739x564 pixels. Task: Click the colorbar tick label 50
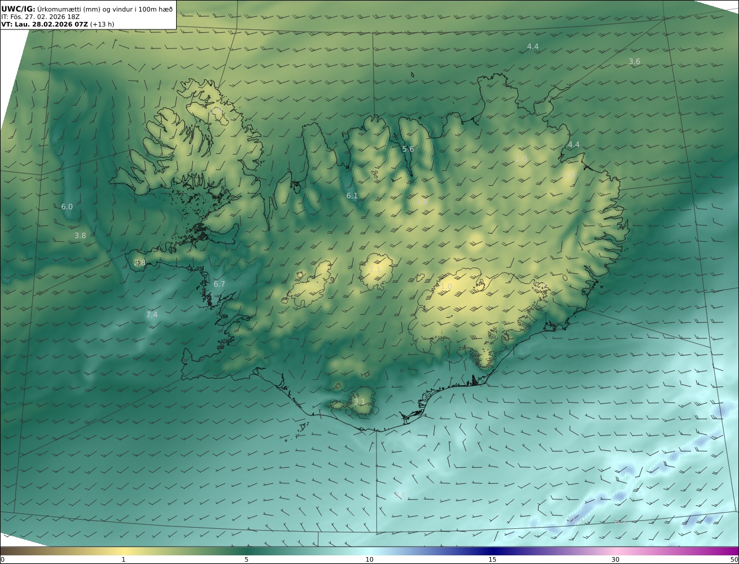tap(734, 559)
